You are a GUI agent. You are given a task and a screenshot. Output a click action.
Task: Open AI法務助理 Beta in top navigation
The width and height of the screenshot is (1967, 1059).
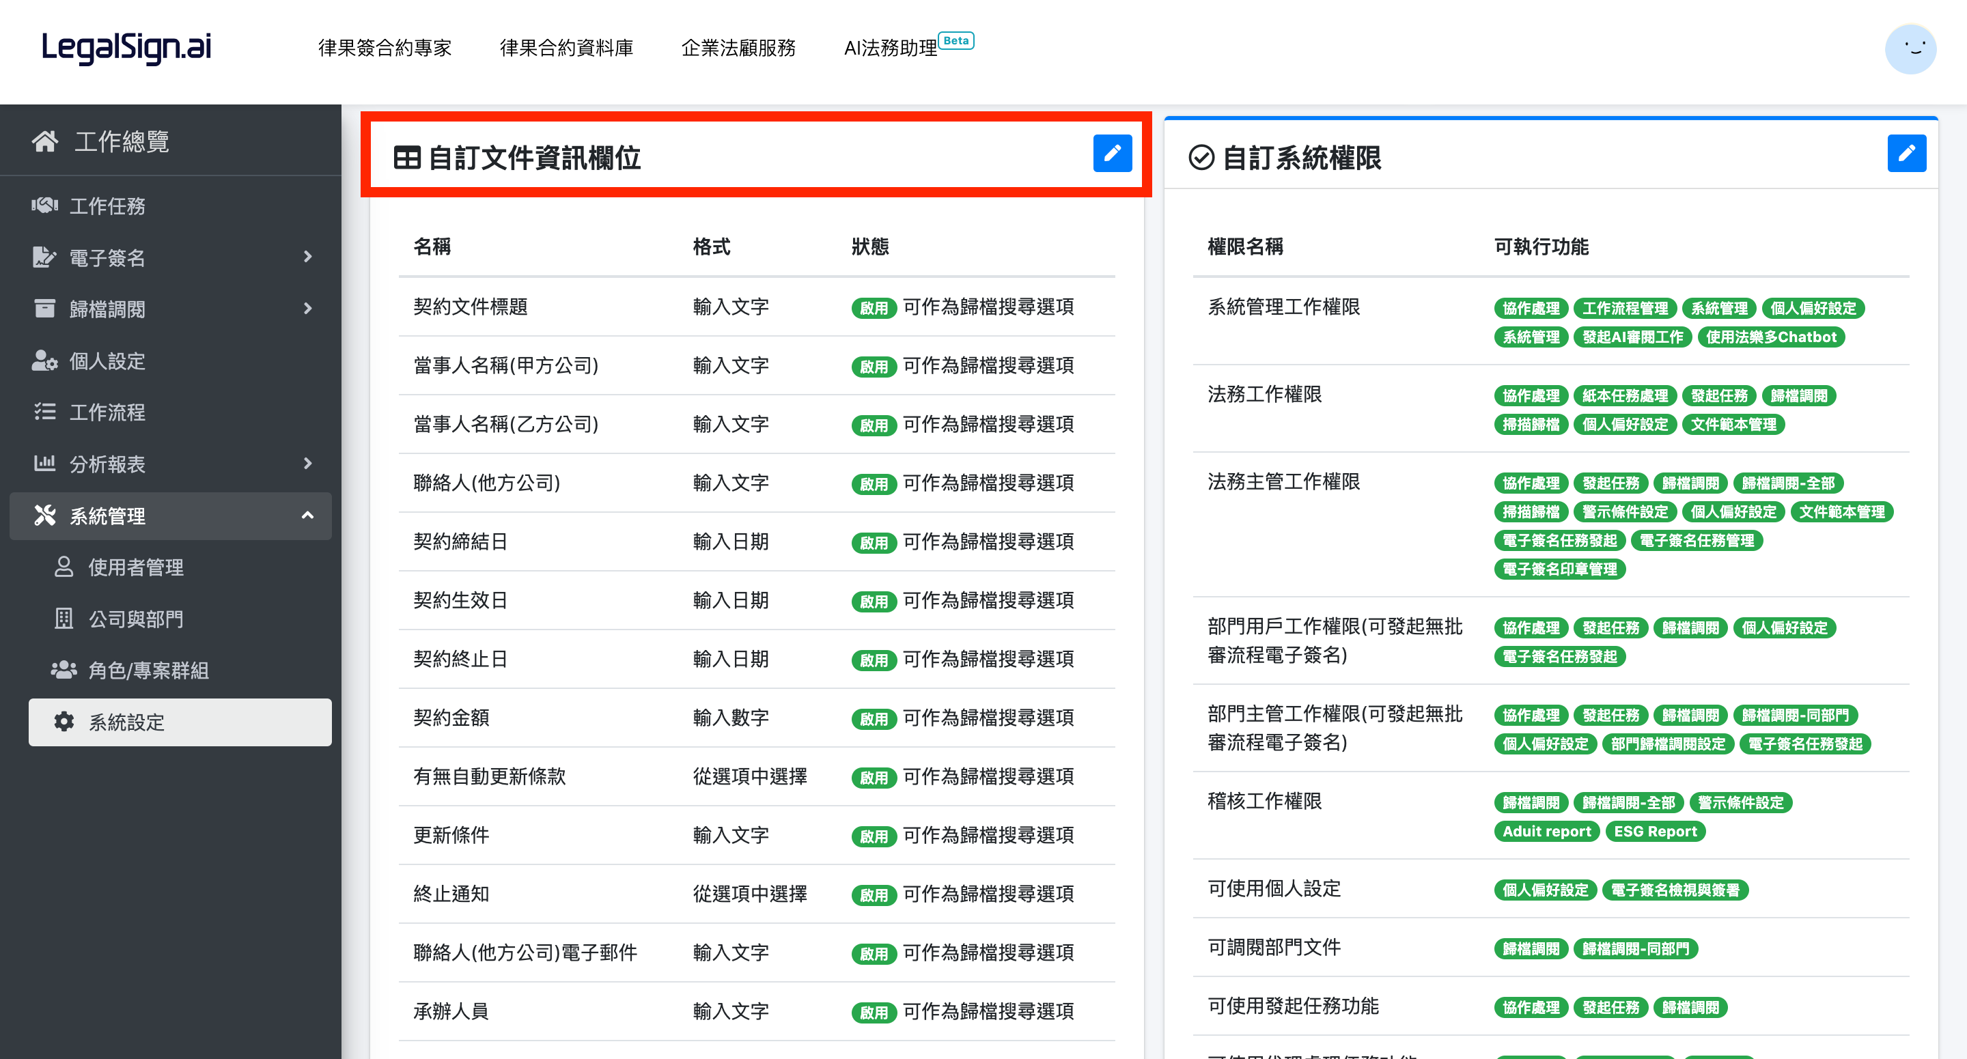pos(908,46)
